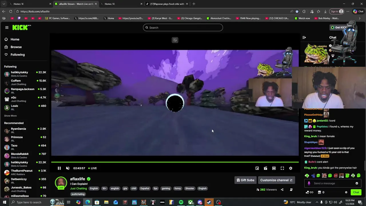Open Windows Start menu
Screen dimensions: 366x206
(4, 202)
